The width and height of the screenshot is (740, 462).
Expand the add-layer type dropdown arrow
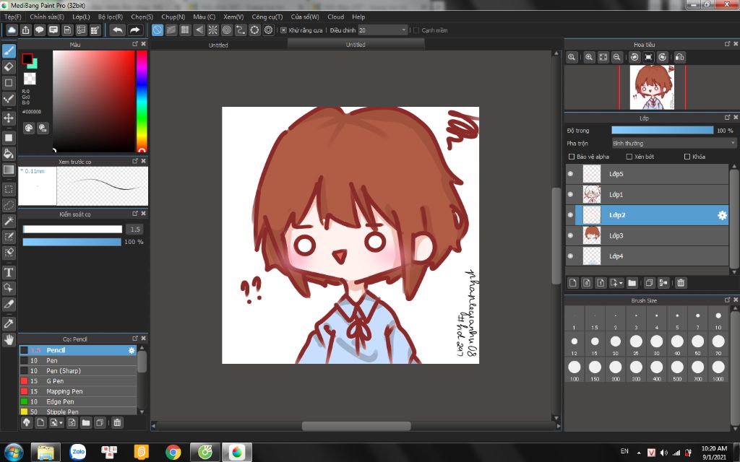click(621, 283)
